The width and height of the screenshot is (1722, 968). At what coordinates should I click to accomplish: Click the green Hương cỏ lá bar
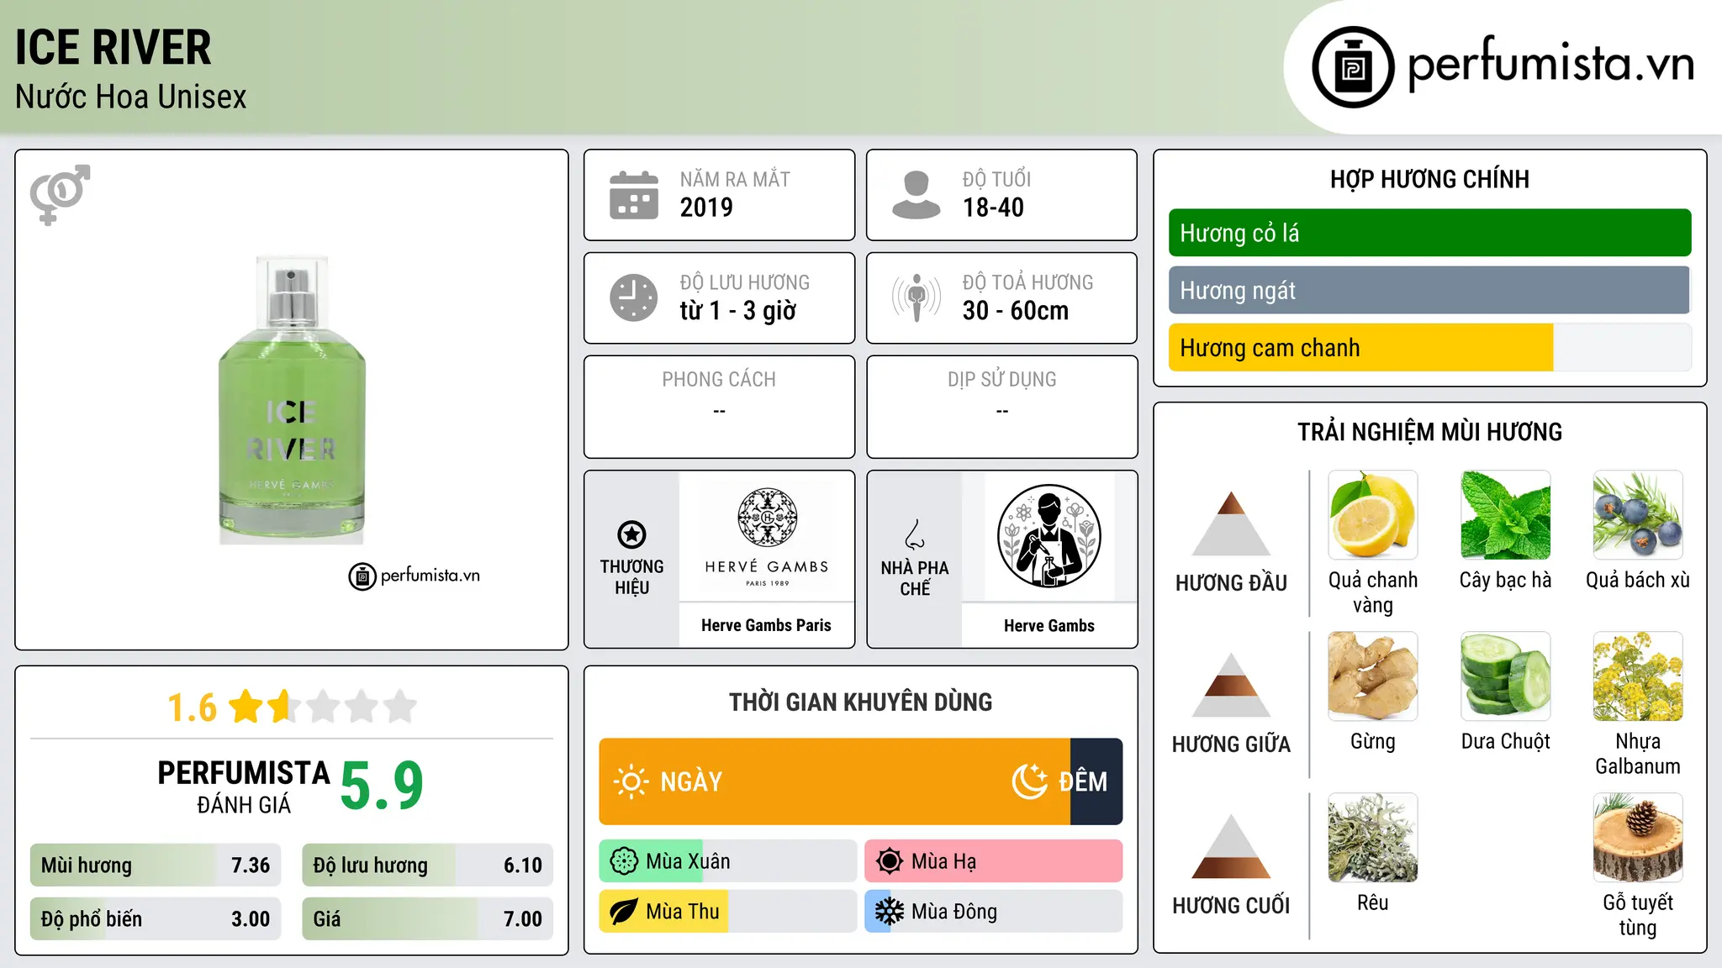point(1429,233)
